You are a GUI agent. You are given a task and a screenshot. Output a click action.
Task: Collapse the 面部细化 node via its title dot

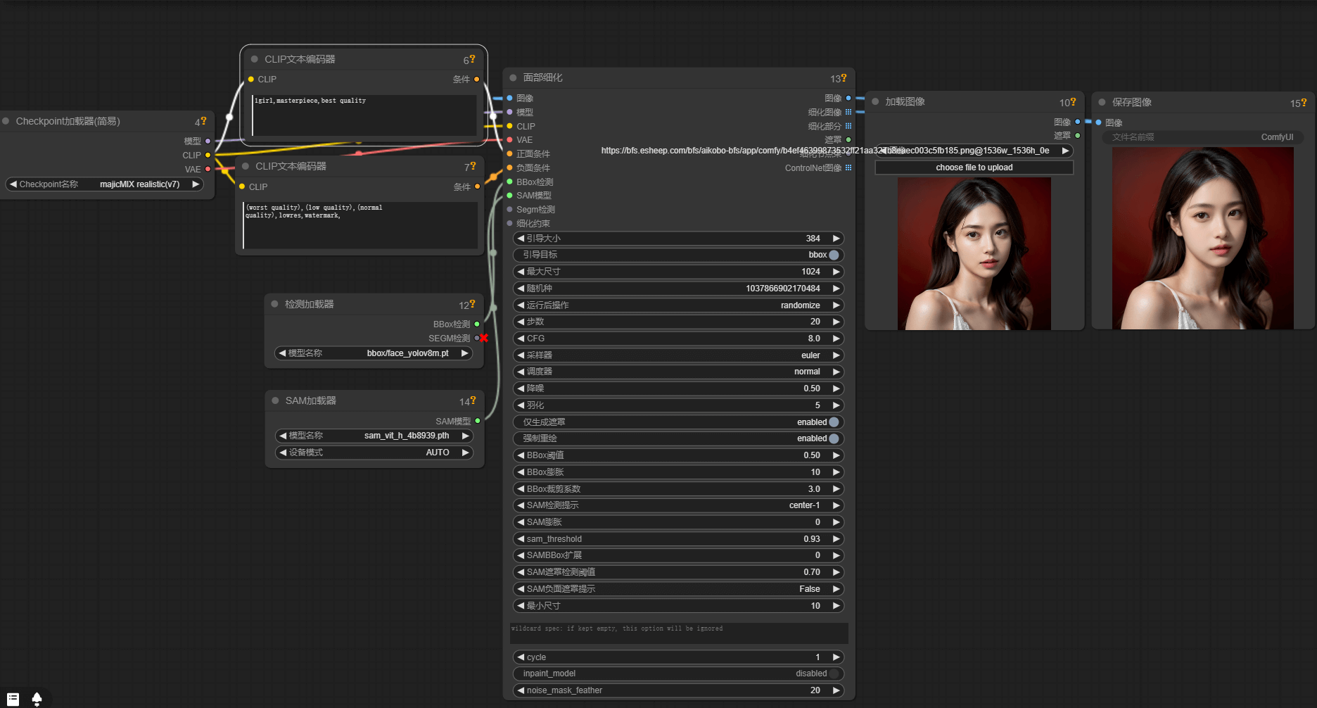pyautogui.click(x=513, y=78)
